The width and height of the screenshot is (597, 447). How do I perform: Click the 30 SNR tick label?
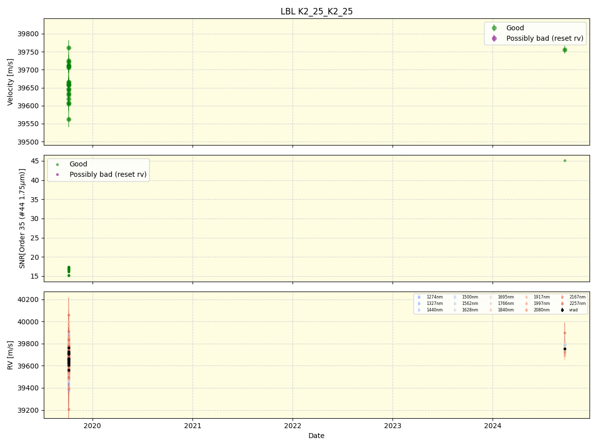[35, 219]
